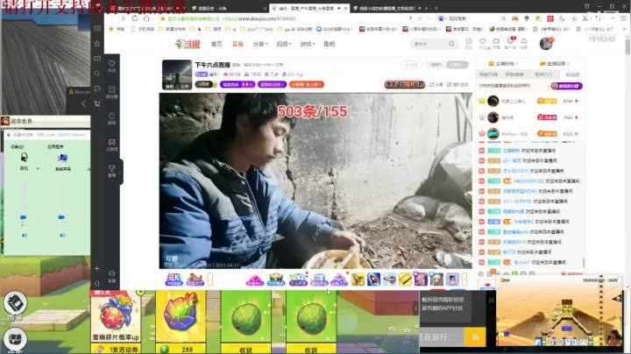Follow streamer via sidebar heart icon
Viewport: 631px width, 354px height.
tap(112, 66)
